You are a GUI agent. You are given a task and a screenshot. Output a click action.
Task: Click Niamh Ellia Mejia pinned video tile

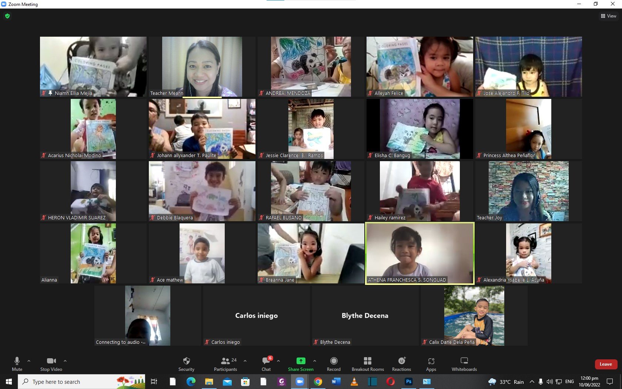[x=93, y=67]
